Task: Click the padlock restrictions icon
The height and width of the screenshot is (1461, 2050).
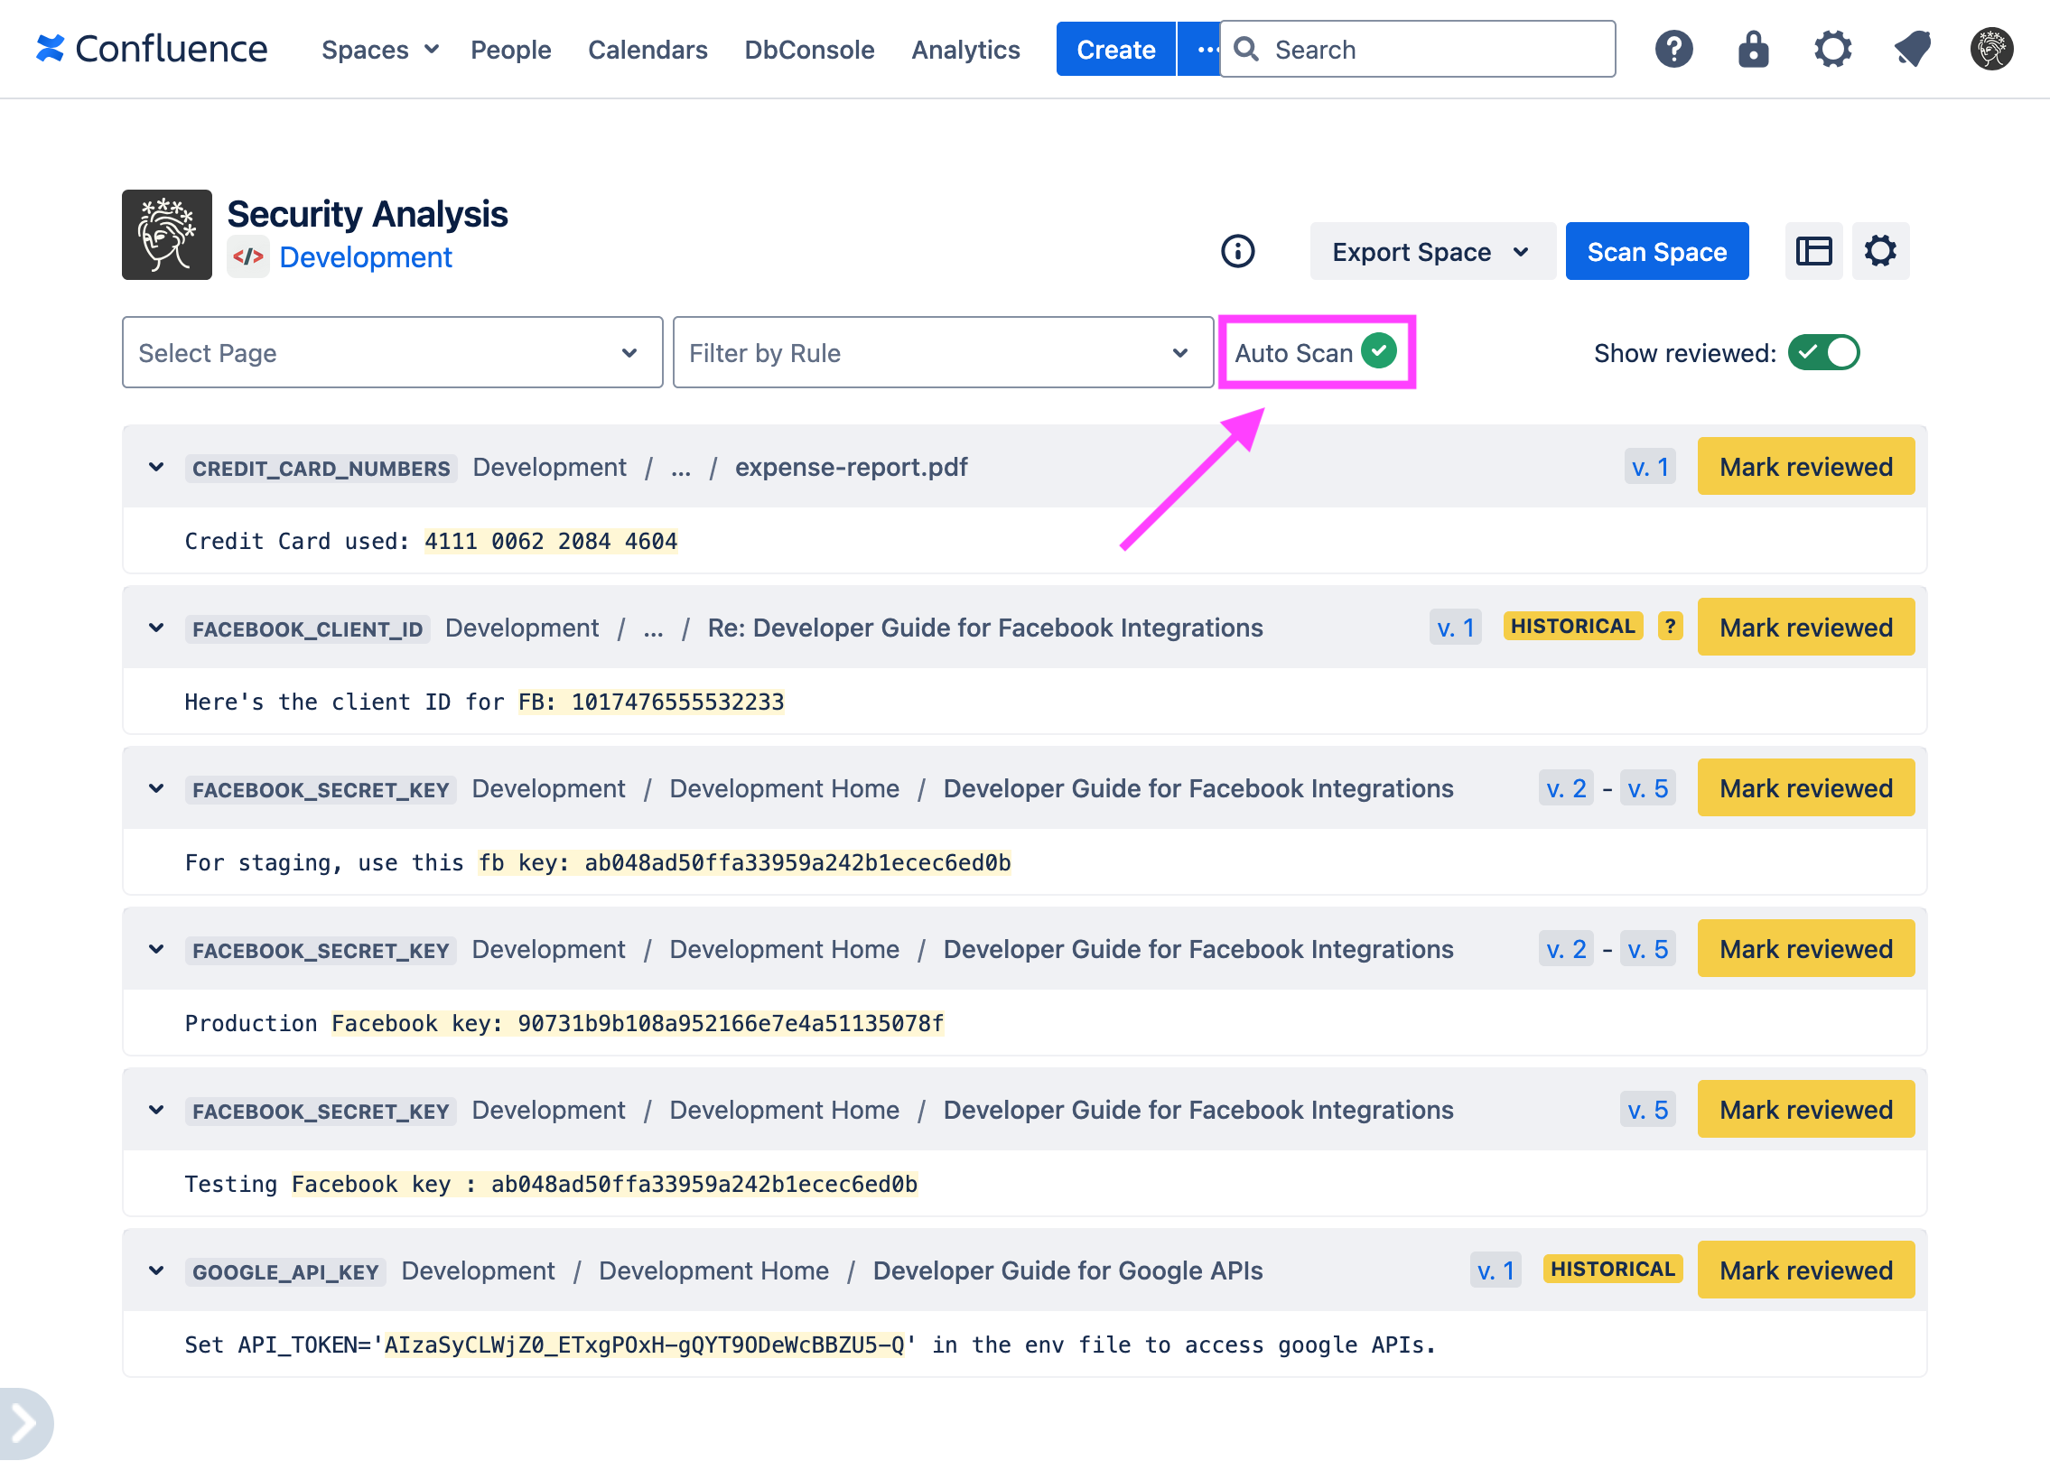Action: (x=1753, y=49)
